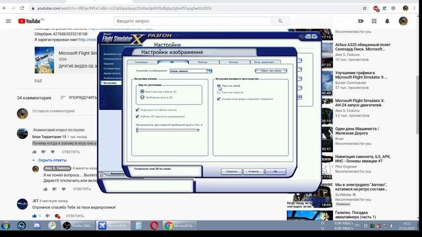
Task: Dislike comment by Блан Территория 15
Action: pos(44,152)
